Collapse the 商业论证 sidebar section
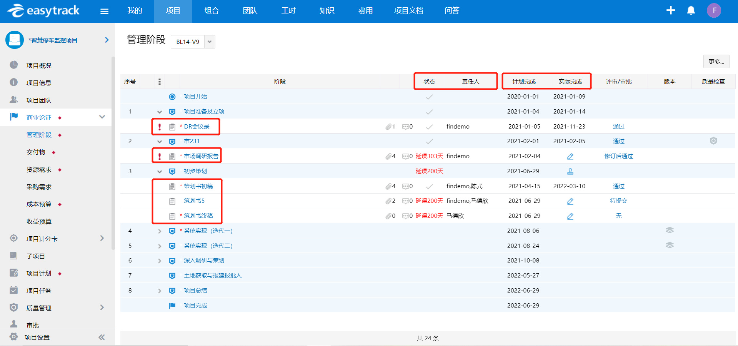The image size is (738, 346). 102,117
